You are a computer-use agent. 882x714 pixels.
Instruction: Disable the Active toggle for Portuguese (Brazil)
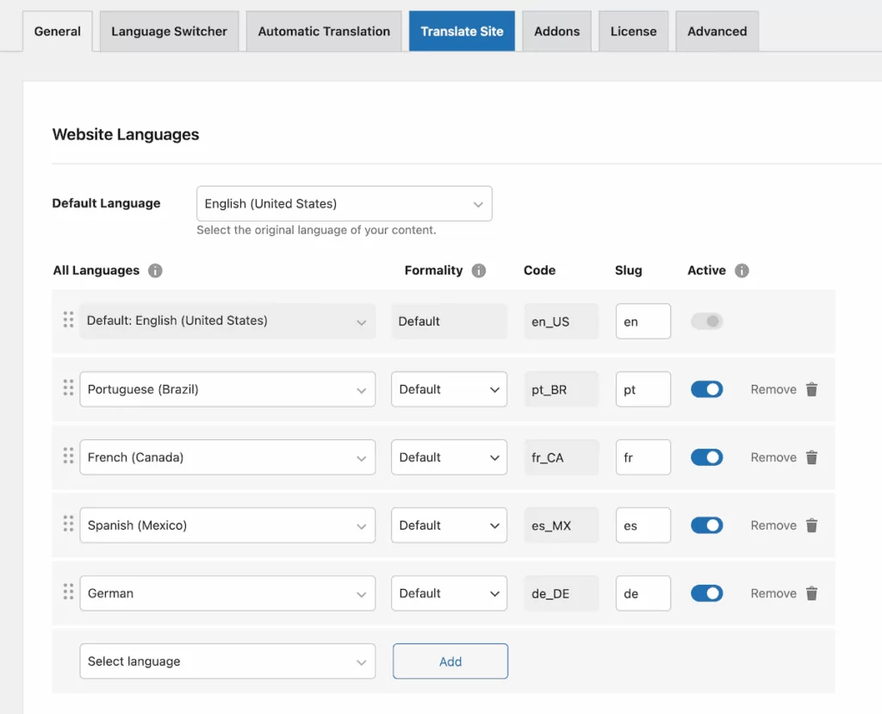tap(706, 389)
